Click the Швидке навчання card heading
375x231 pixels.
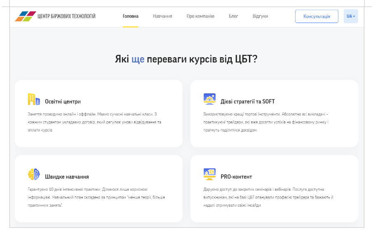(67, 177)
